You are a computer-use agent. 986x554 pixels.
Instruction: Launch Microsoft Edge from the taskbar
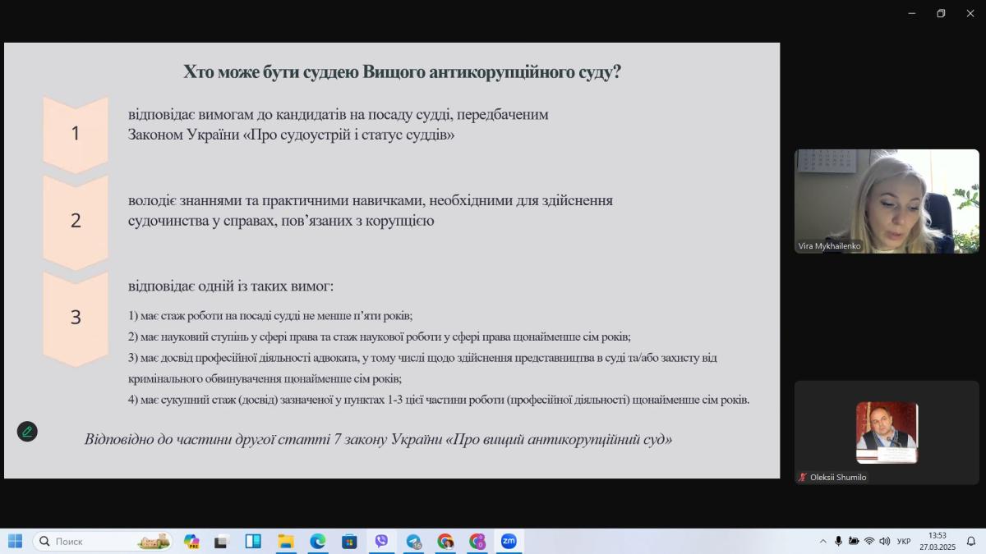click(317, 541)
